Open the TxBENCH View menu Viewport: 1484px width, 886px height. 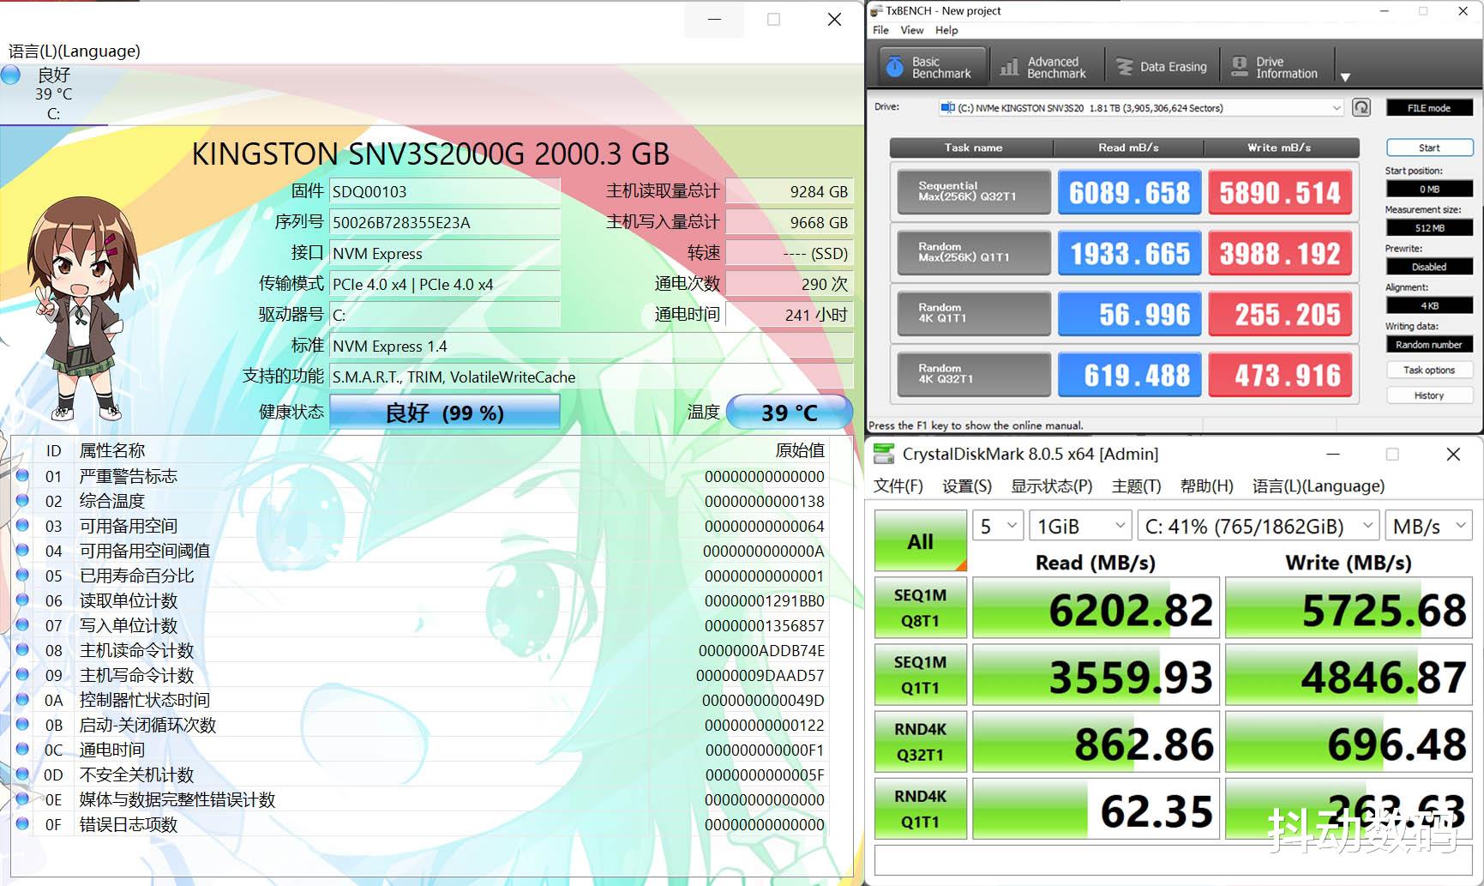tap(911, 30)
